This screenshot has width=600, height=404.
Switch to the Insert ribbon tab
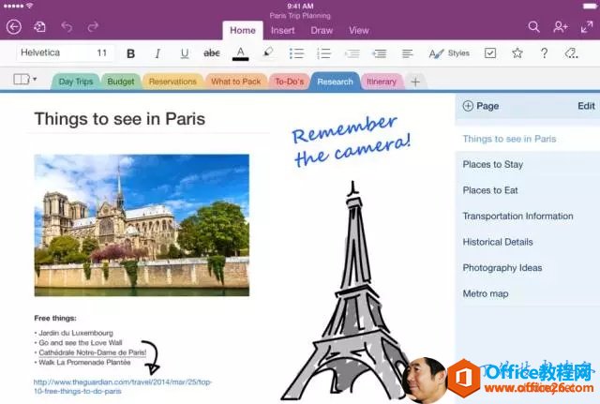[283, 31]
